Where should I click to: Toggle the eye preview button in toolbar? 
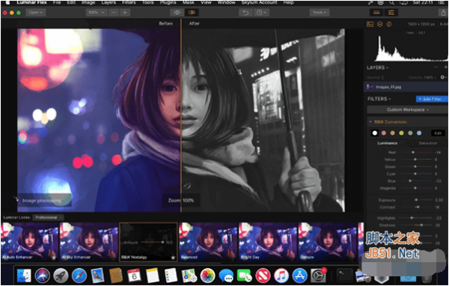point(177,13)
